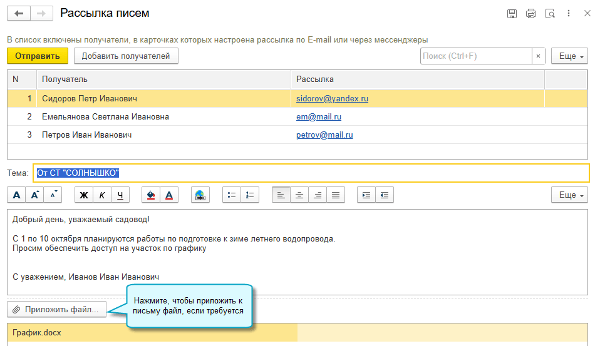600x346 pixels.
Task: Expand the top Еще dropdown near search
Action: coord(569,56)
